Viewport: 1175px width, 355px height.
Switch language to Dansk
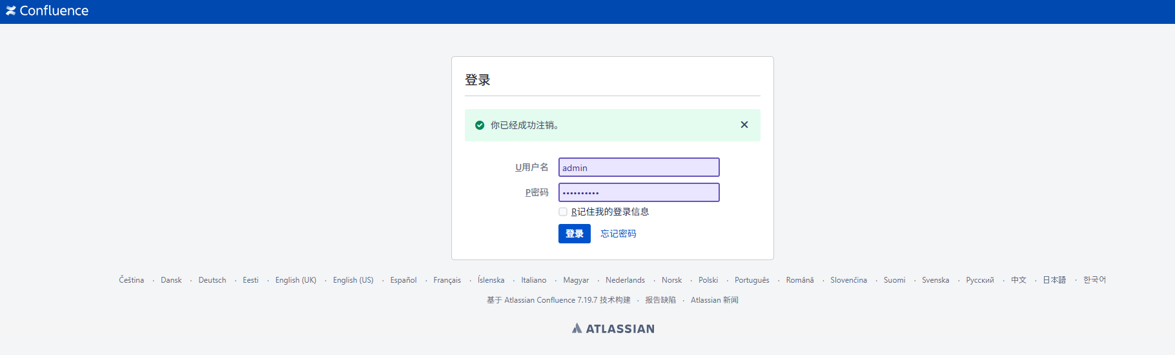pos(171,280)
